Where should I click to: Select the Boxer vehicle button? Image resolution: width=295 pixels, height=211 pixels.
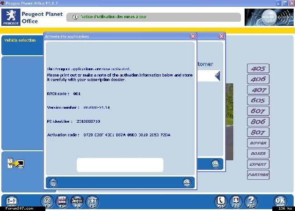point(258,153)
